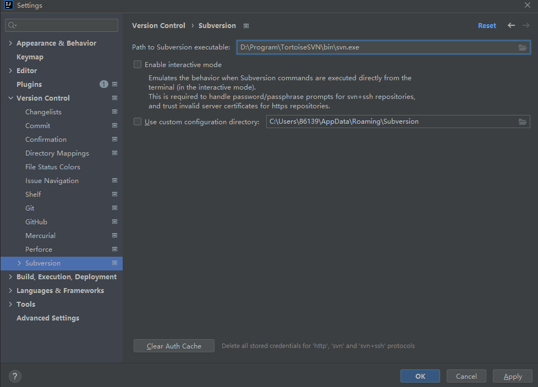Browse for the Subversion executable via folder icon

pos(523,47)
